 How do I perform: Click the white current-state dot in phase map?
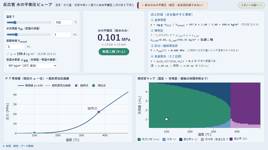pyautogui.click(x=166, y=119)
